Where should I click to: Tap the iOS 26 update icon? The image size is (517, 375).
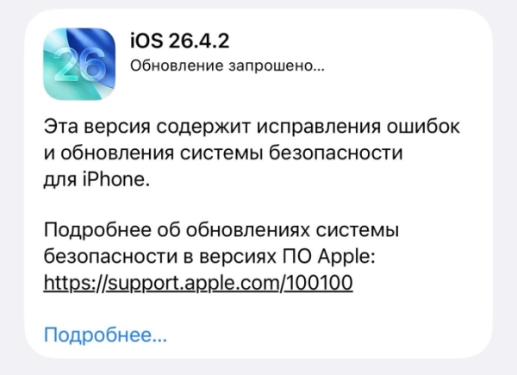coord(79,64)
